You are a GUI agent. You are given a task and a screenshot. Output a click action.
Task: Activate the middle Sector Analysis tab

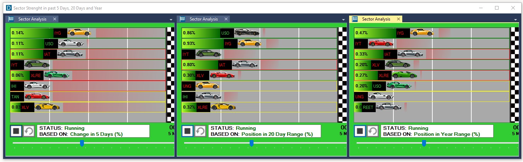coord(204,19)
